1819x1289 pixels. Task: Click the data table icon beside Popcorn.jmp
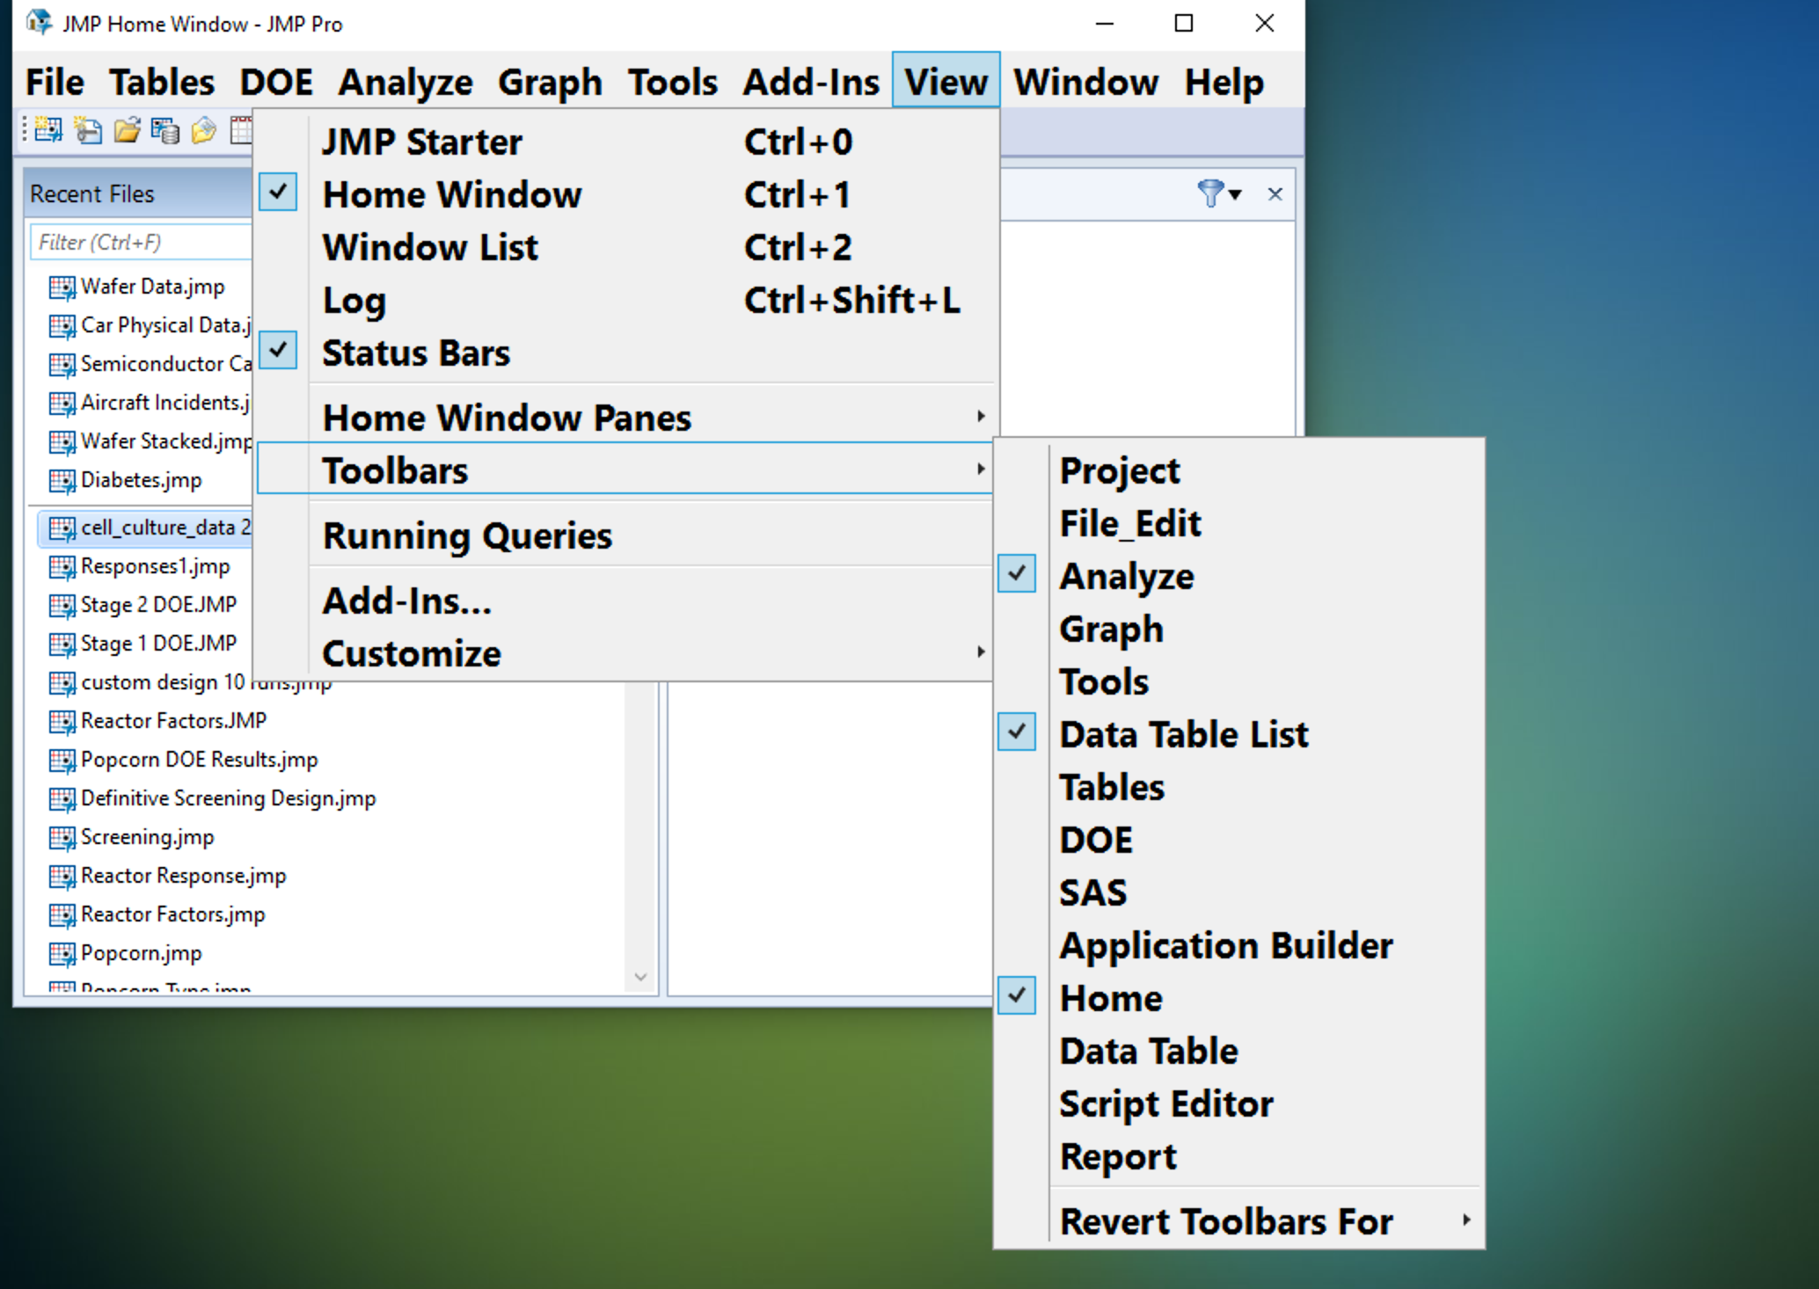pos(62,954)
